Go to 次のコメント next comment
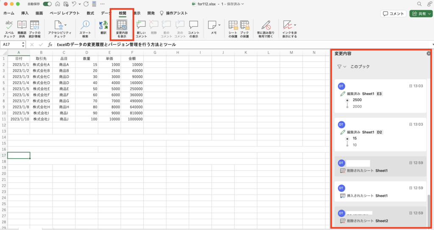Viewport: 434px width, 230px height. click(180, 29)
